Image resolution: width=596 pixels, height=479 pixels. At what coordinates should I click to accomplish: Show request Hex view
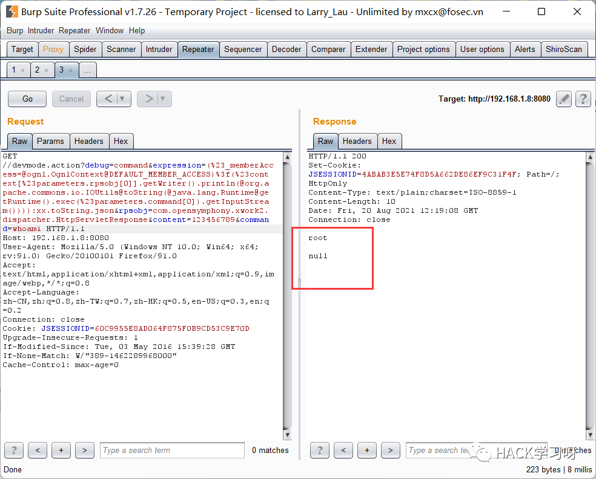[121, 141]
